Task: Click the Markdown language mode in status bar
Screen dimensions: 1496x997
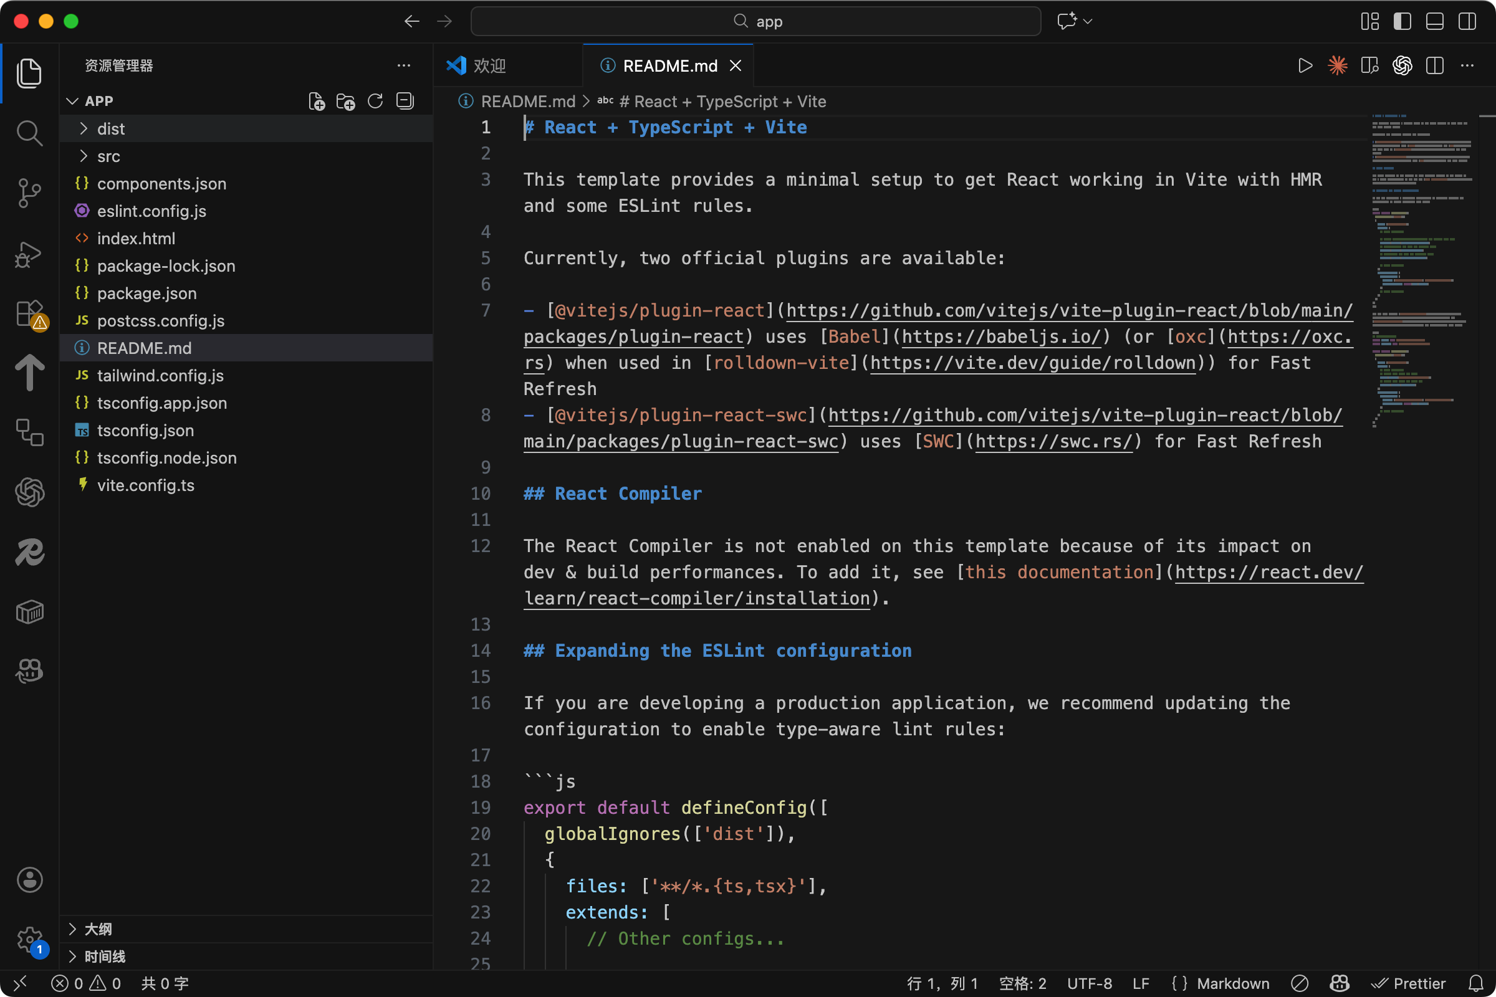Action: 1232,984
